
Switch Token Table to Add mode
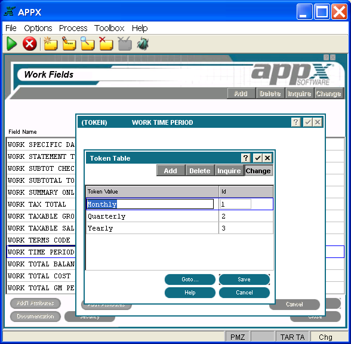pos(171,171)
